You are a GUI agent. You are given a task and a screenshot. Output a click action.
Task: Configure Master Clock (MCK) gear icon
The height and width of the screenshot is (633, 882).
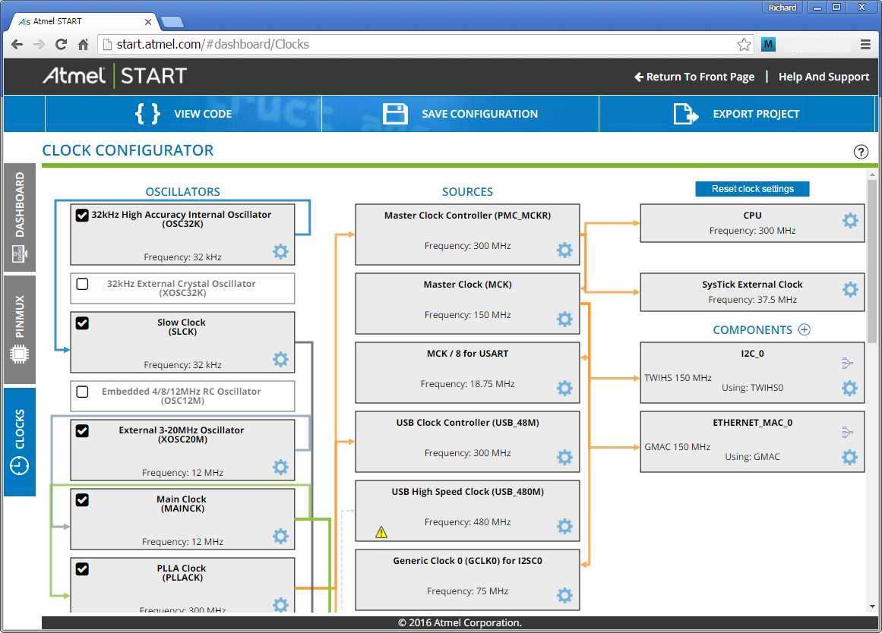[564, 320]
